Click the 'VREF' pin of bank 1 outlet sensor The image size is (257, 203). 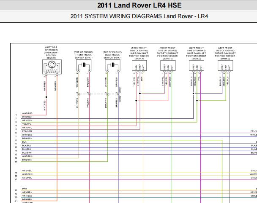(x=164, y=67)
